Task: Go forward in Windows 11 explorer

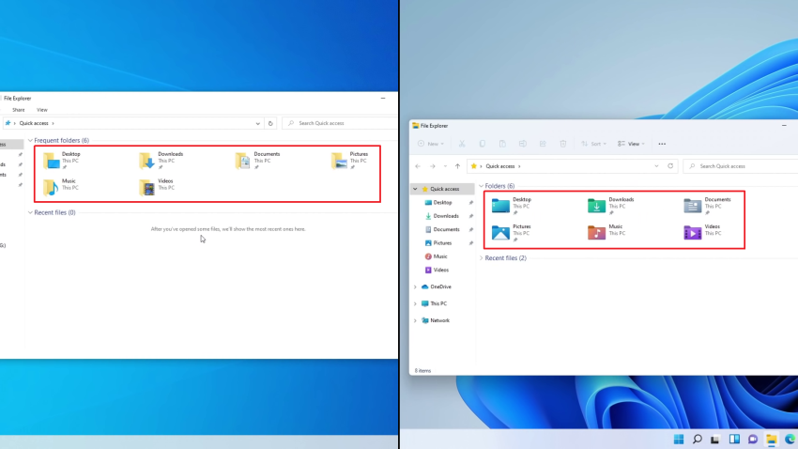Action: pyautogui.click(x=433, y=166)
